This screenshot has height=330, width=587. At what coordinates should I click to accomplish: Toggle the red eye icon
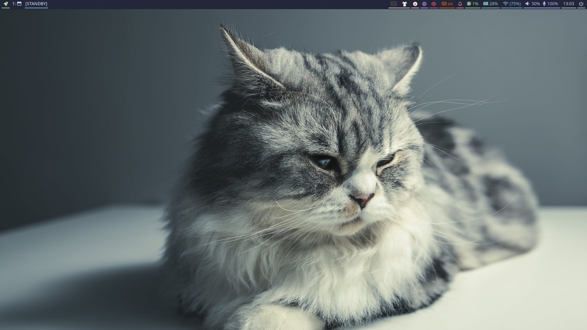point(434,4)
